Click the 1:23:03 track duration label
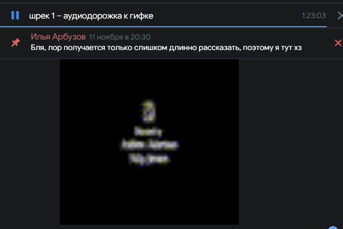This screenshot has width=343, height=229. [x=314, y=16]
